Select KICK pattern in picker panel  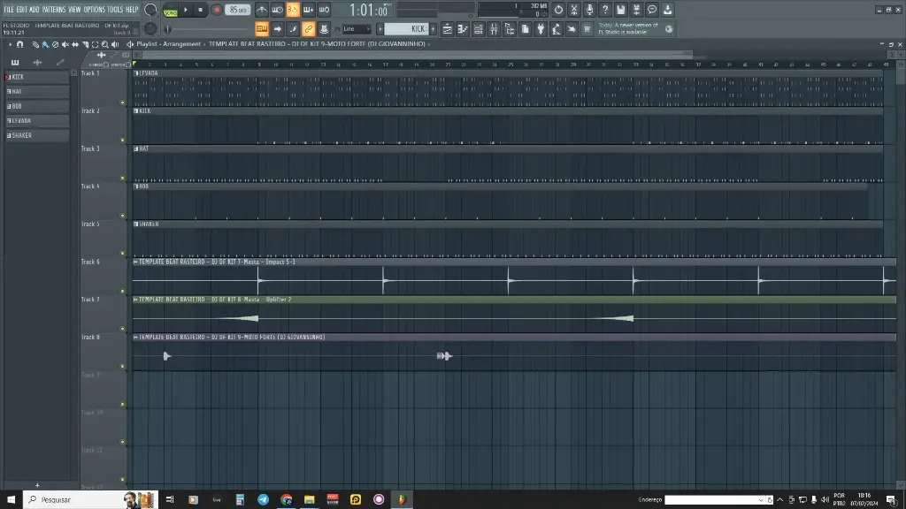click(37, 77)
